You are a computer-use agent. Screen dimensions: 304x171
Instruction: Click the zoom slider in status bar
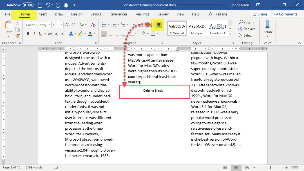click(271, 167)
